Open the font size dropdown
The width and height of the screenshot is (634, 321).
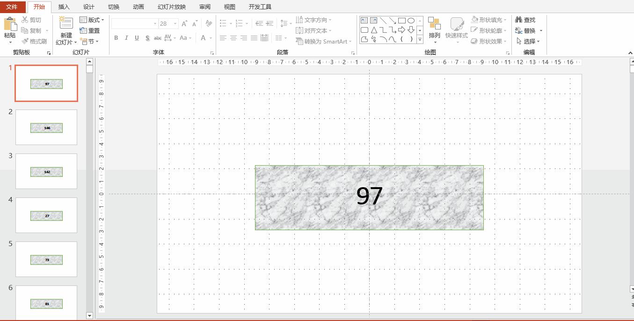click(x=176, y=23)
